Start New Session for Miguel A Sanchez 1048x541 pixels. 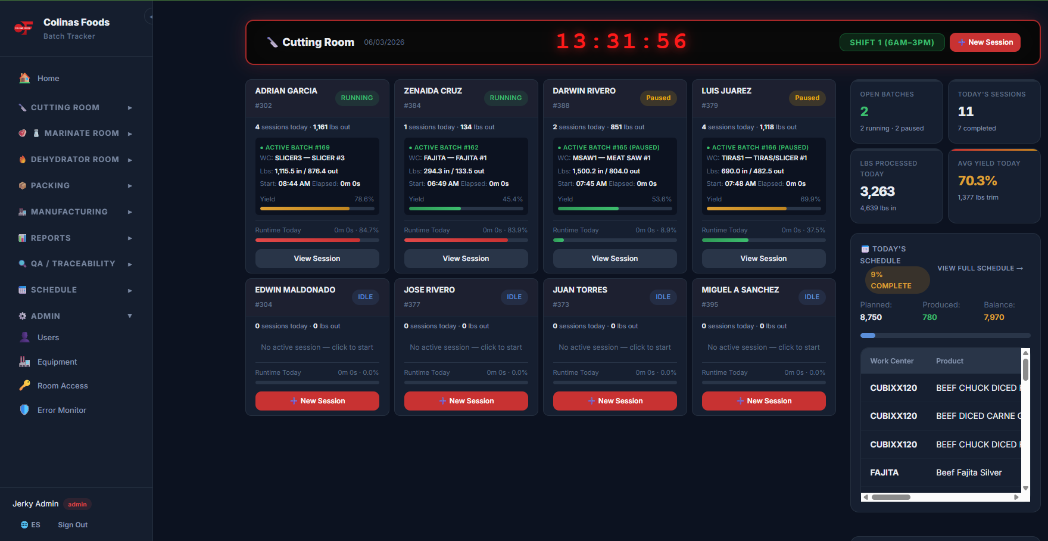click(x=763, y=401)
